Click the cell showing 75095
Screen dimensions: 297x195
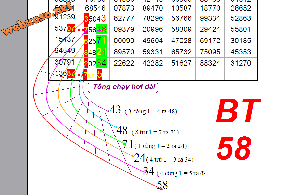(210, 52)
